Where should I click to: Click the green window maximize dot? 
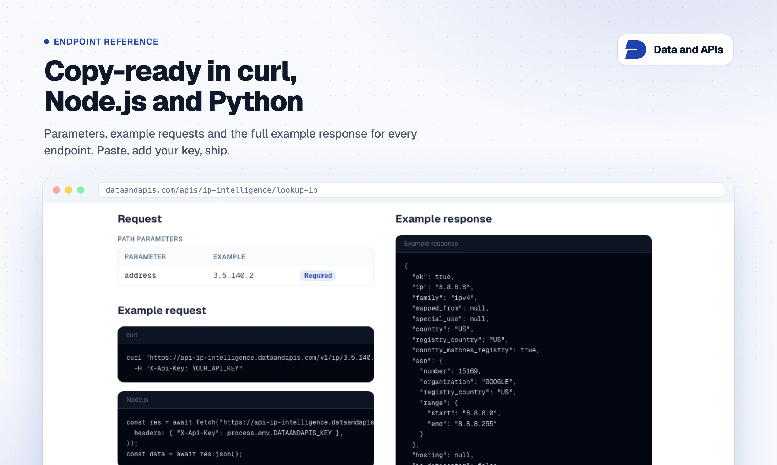81,190
